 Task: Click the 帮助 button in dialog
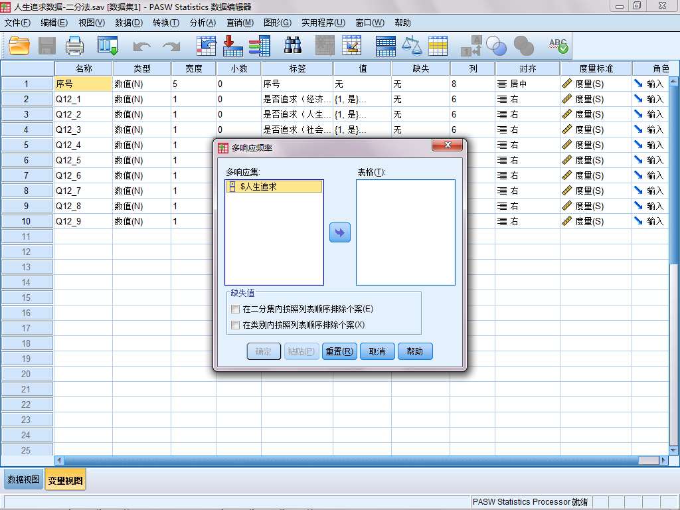tap(415, 351)
